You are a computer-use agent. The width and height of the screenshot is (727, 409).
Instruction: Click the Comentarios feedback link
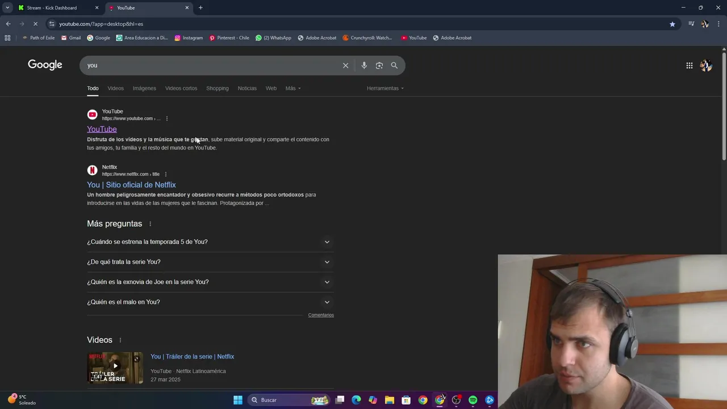(321, 315)
